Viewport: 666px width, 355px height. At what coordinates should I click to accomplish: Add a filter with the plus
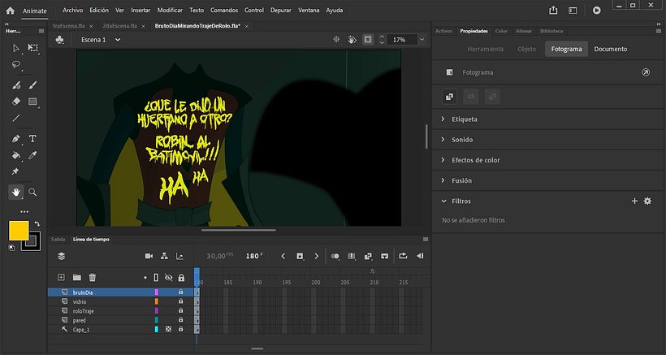pyautogui.click(x=634, y=201)
